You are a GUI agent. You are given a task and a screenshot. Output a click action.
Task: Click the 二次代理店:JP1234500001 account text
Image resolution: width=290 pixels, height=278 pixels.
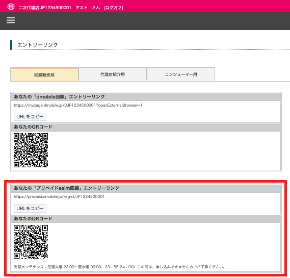click(x=45, y=8)
